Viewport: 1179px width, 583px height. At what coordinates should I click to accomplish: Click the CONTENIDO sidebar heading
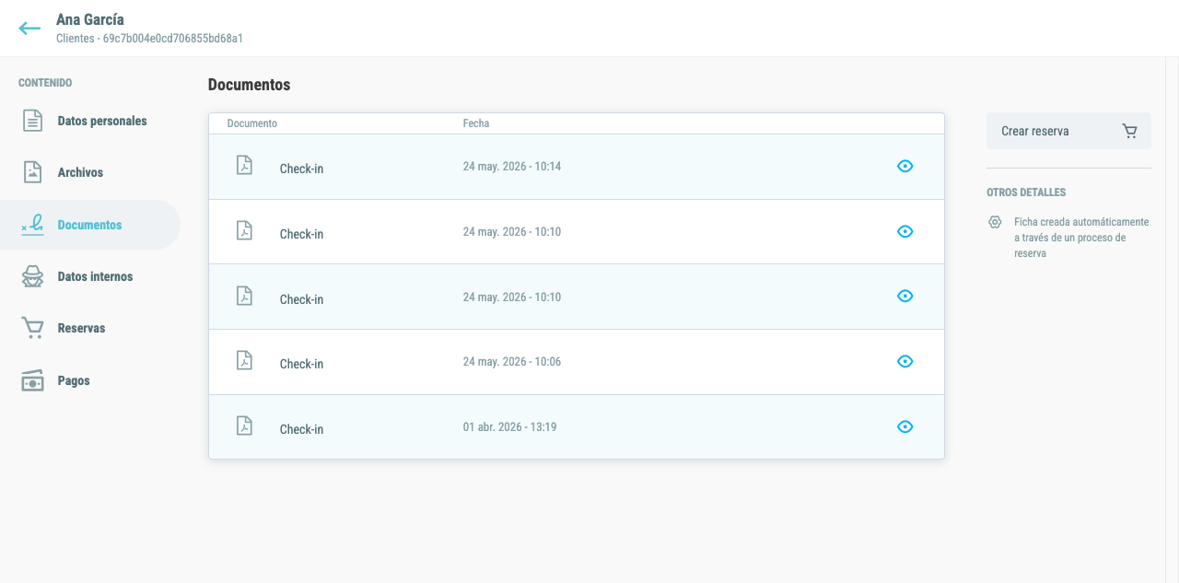(x=45, y=83)
